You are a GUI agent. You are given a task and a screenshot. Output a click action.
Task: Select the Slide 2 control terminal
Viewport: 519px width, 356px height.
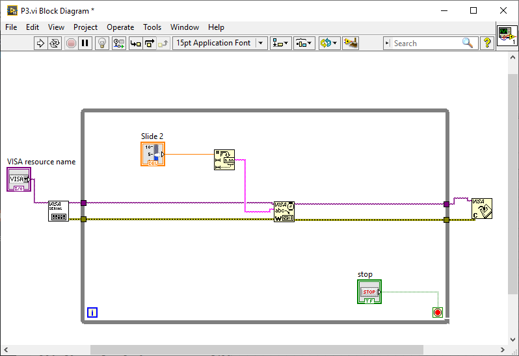(x=153, y=154)
